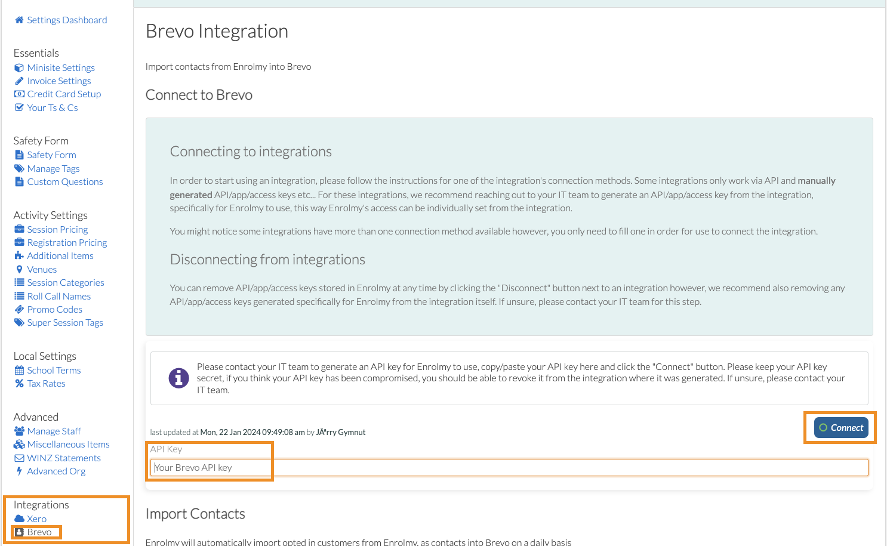Click the cube icon next to Minisite Settings

[19, 68]
